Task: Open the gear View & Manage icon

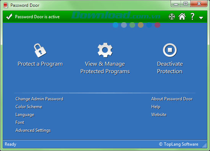Action: (105, 50)
